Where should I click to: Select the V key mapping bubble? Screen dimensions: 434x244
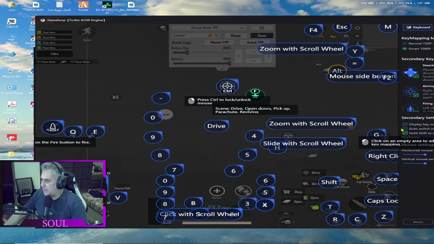(x=118, y=198)
